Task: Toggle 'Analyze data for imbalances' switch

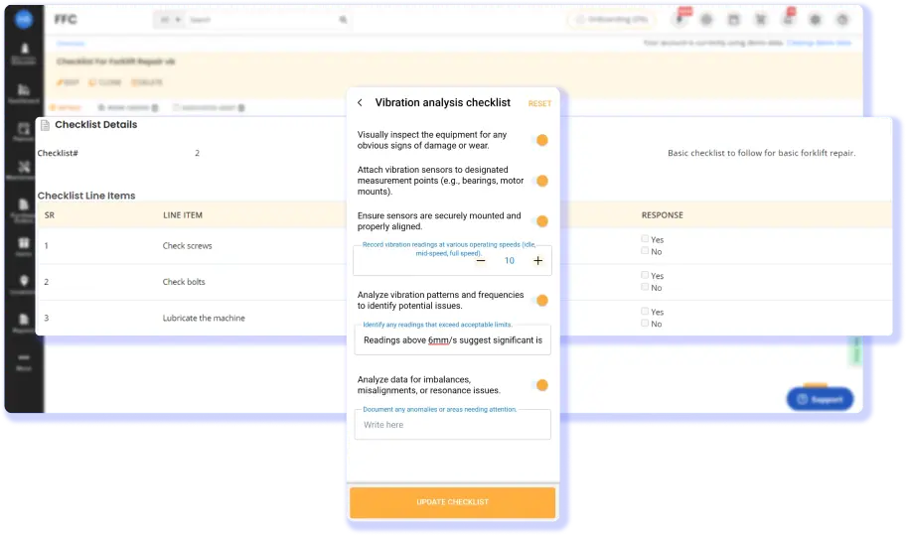Action: click(x=540, y=385)
